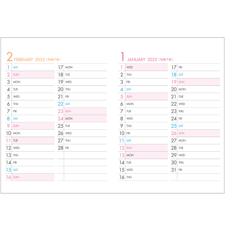
Task: Select February 19 WED row
Action: tap(82, 82)
